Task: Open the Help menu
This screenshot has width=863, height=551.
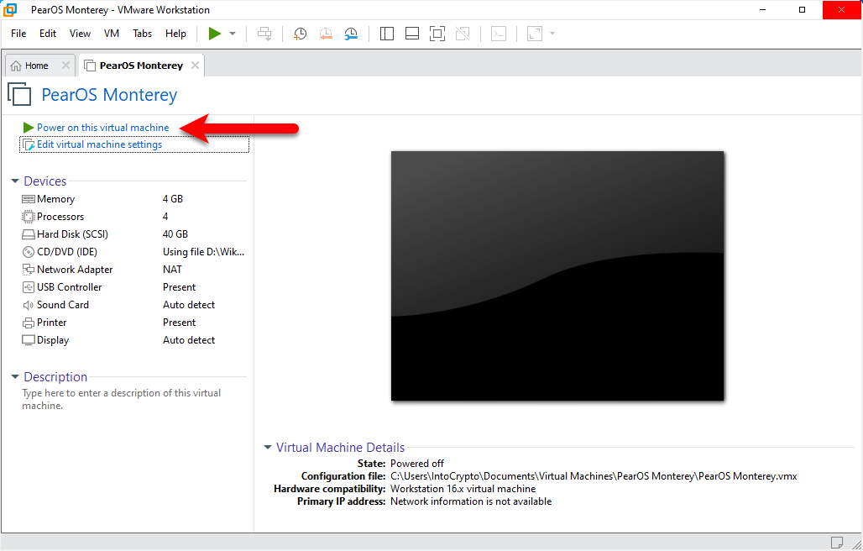Action: pyautogui.click(x=175, y=34)
